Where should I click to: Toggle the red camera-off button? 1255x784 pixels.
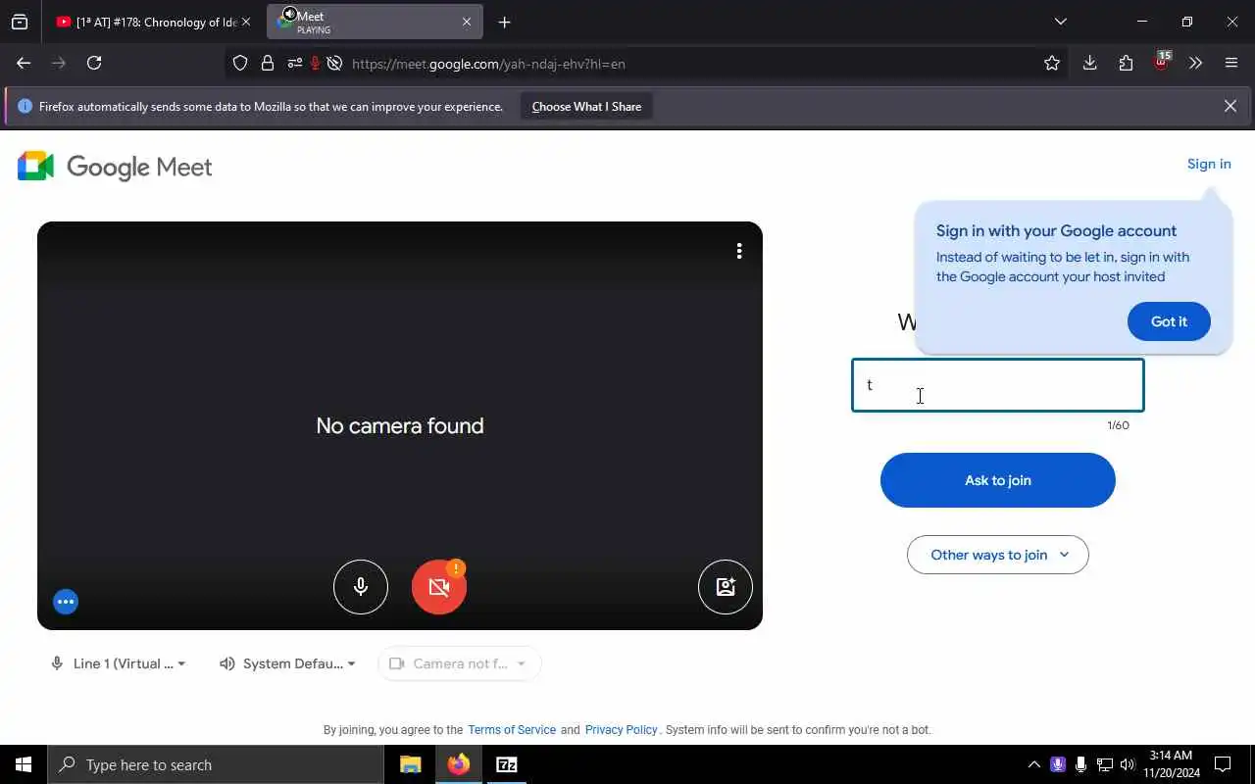coord(439,586)
